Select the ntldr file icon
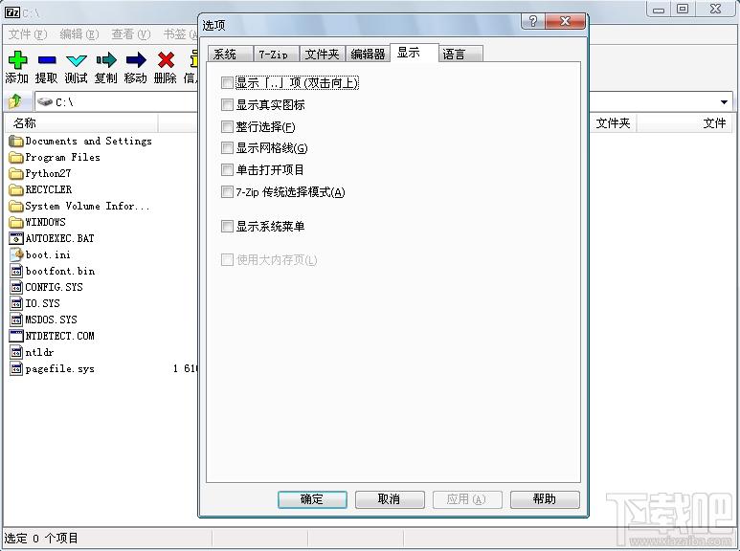Image resolution: width=740 pixels, height=551 pixels. pyautogui.click(x=16, y=352)
